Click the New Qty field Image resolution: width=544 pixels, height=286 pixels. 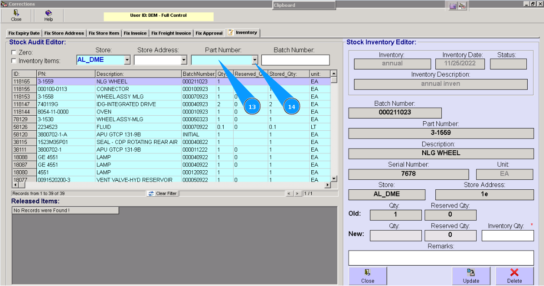click(395, 236)
